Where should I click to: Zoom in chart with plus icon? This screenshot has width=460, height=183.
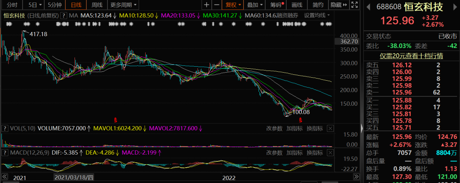[207, 5]
